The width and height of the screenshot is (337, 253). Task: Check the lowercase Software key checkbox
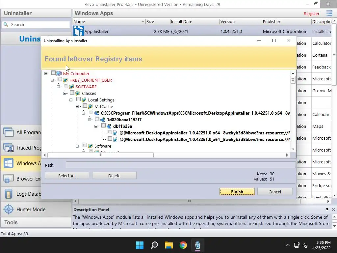[85, 145]
